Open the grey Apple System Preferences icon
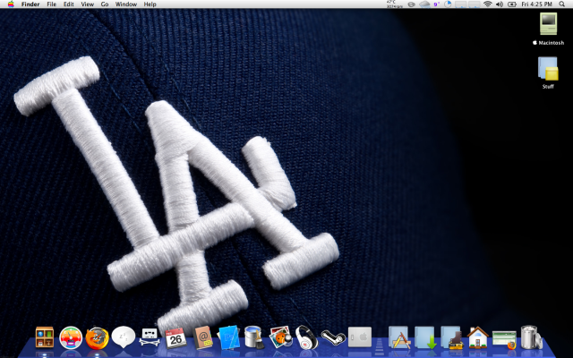This screenshot has width=573, height=358. [x=360, y=337]
